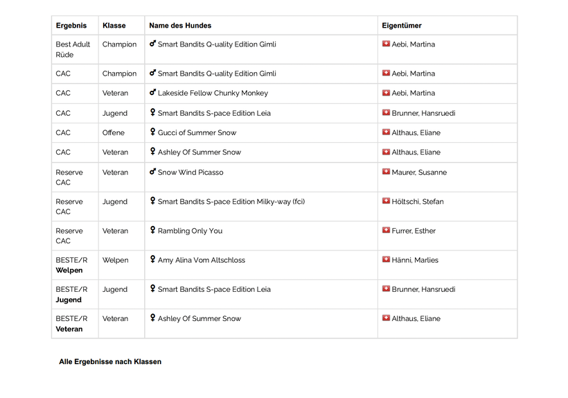Click the male symbol beside Snow Wind Picasso

pyautogui.click(x=152, y=172)
